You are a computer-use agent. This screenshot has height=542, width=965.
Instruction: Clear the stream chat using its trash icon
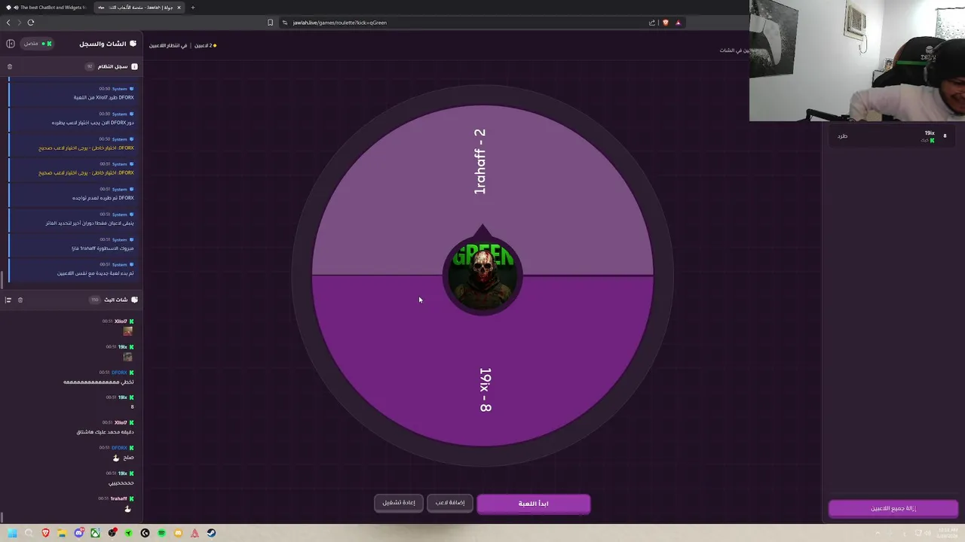[x=20, y=300]
